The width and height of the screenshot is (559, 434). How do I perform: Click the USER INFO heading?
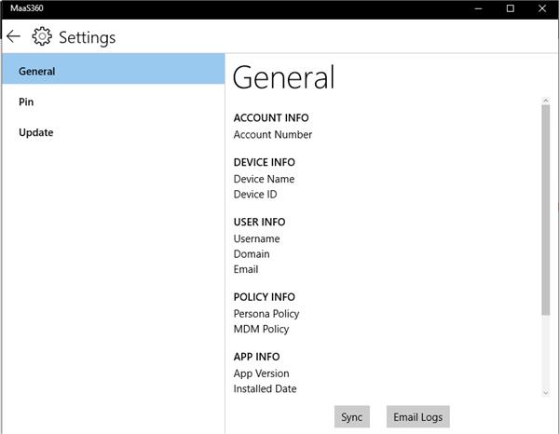pos(259,222)
